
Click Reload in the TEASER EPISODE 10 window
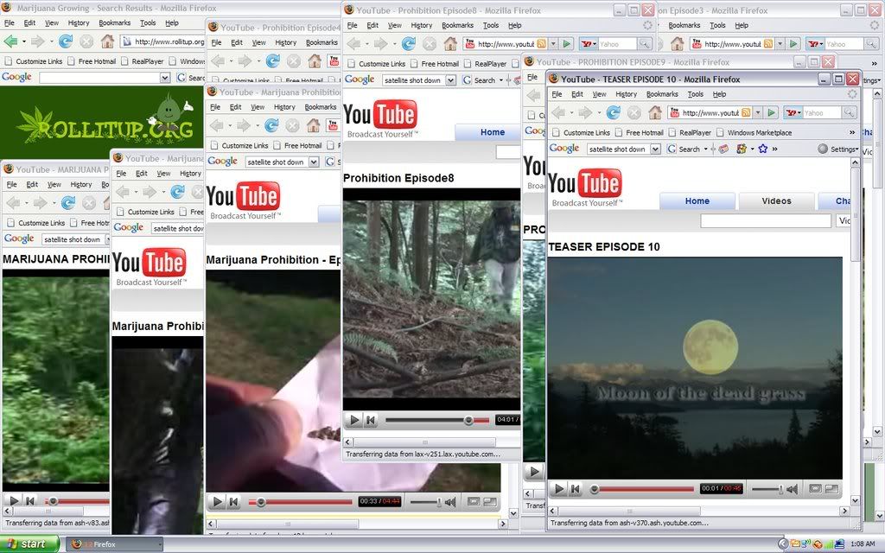[614, 113]
